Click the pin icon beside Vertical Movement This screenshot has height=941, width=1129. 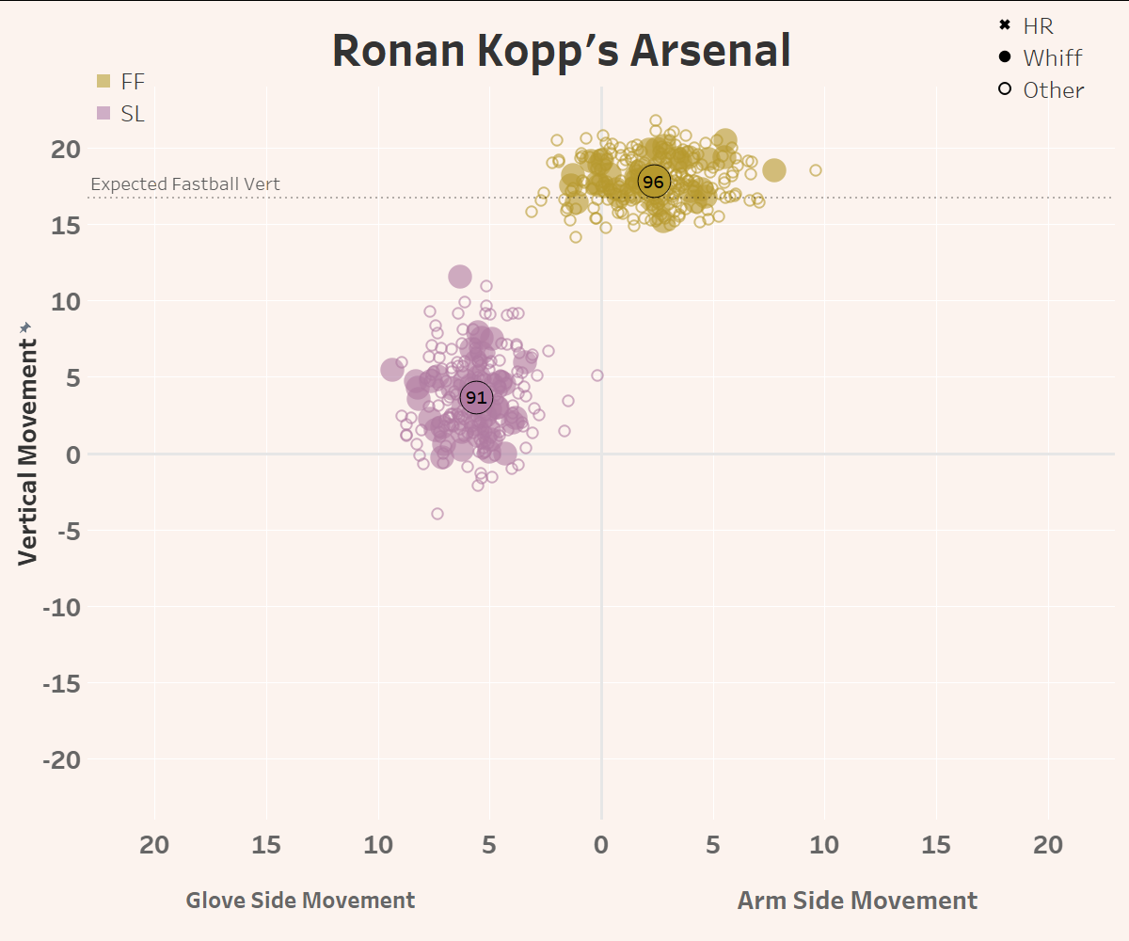pos(26,326)
